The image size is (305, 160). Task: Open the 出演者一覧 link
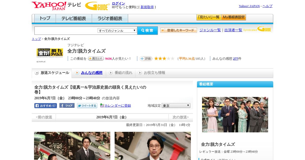pyautogui.click(x=233, y=30)
